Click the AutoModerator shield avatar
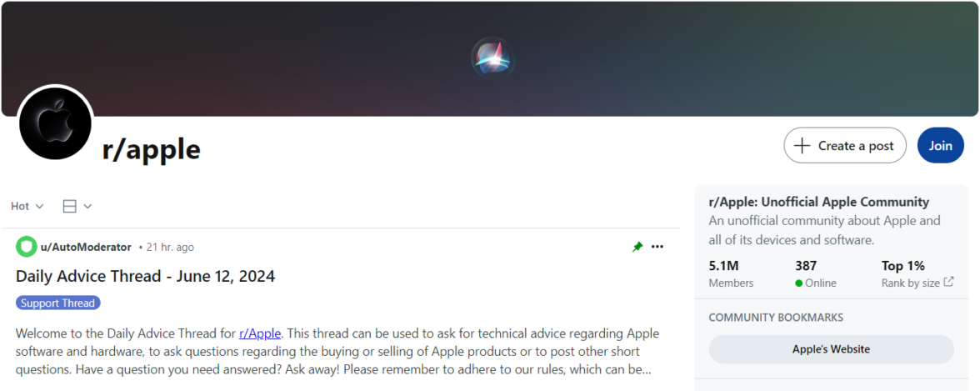 [26, 247]
